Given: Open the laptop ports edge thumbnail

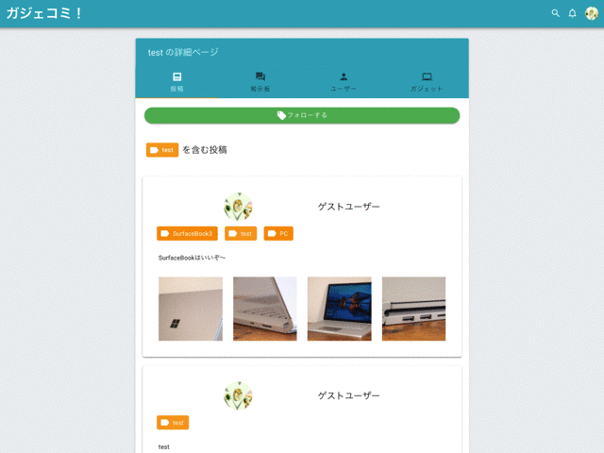Looking at the screenshot, I should pos(413,309).
